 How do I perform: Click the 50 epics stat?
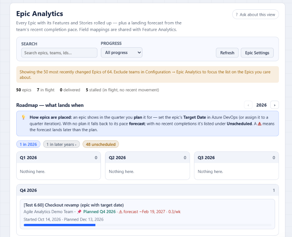[x=23, y=90]
